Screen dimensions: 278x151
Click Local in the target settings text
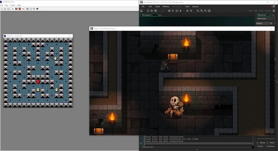click(x=261, y=11)
